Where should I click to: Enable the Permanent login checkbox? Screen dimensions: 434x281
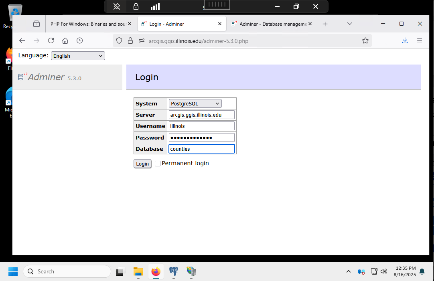(x=158, y=164)
